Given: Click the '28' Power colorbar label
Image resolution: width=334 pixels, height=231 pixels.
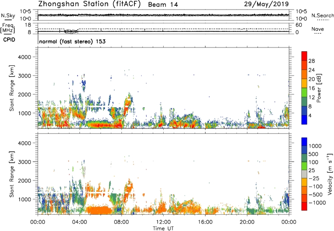Looking at the screenshot, I should [x=311, y=61].
